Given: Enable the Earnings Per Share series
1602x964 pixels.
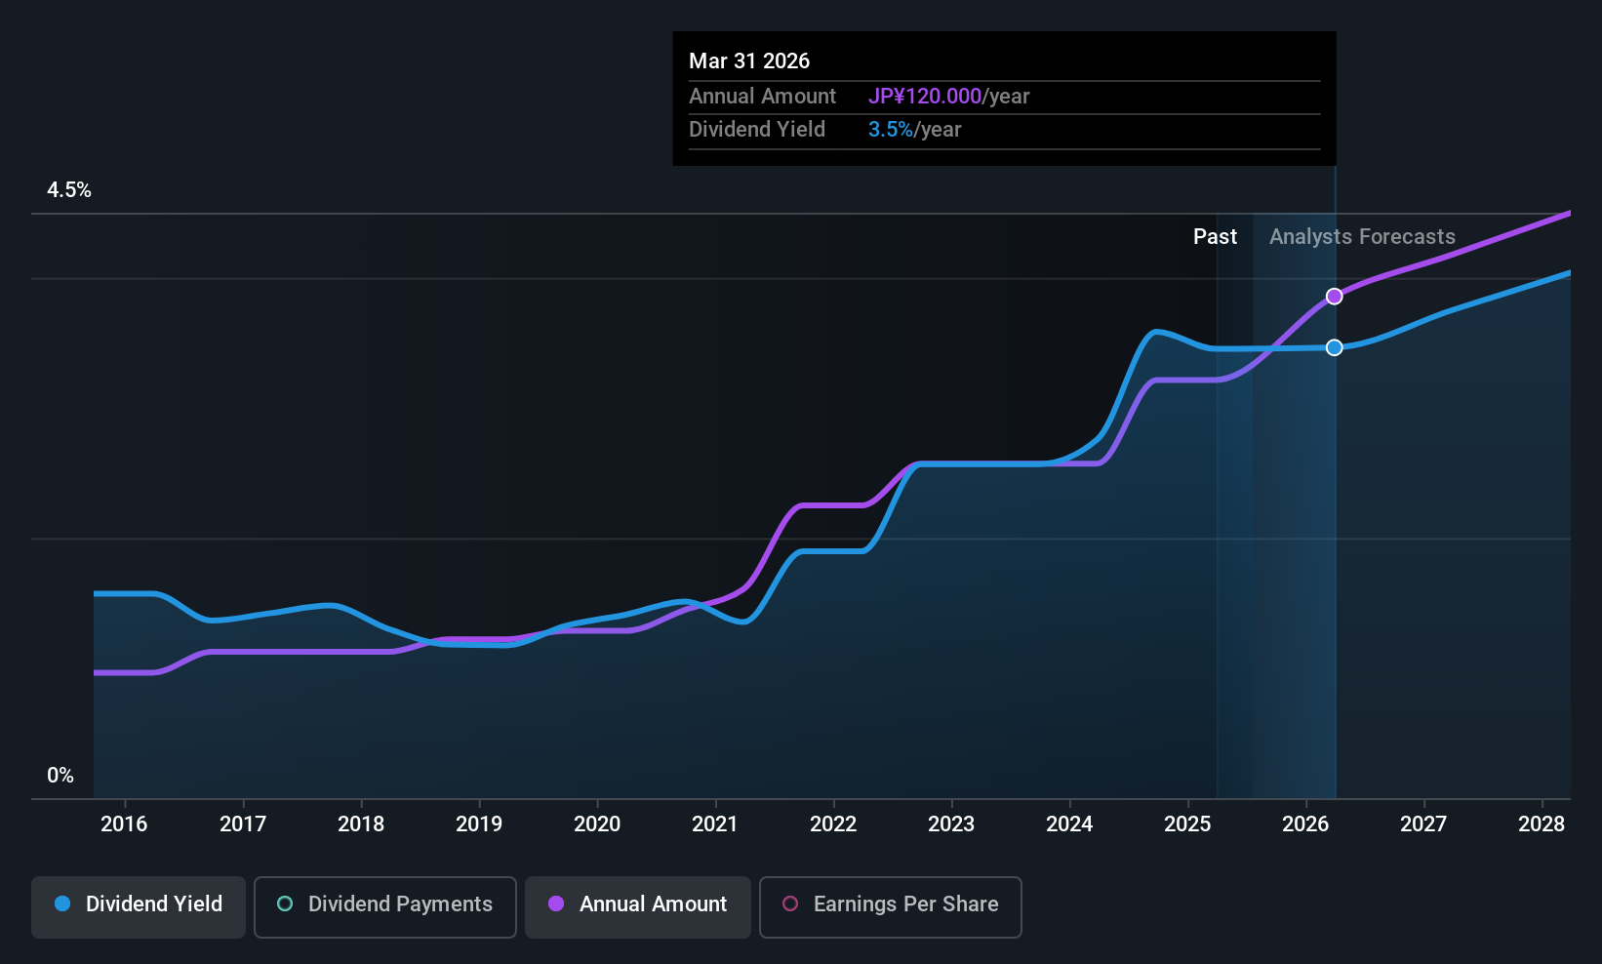Looking at the screenshot, I should coord(891,907).
